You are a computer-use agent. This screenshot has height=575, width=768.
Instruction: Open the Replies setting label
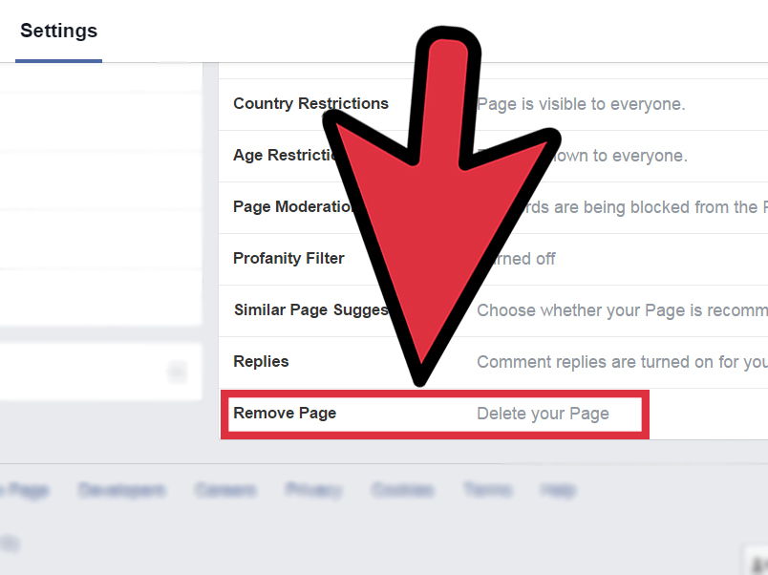pyautogui.click(x=261, y=361)
